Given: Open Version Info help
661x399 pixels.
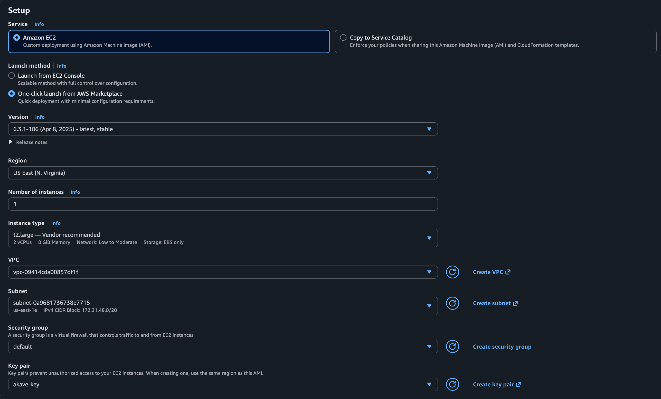Looking at the screenshot, I should coord(40,117).
